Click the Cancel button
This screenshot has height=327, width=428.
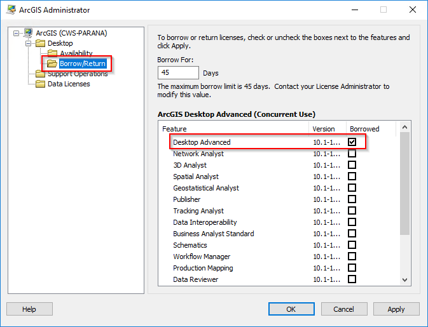tap(344, 309)
